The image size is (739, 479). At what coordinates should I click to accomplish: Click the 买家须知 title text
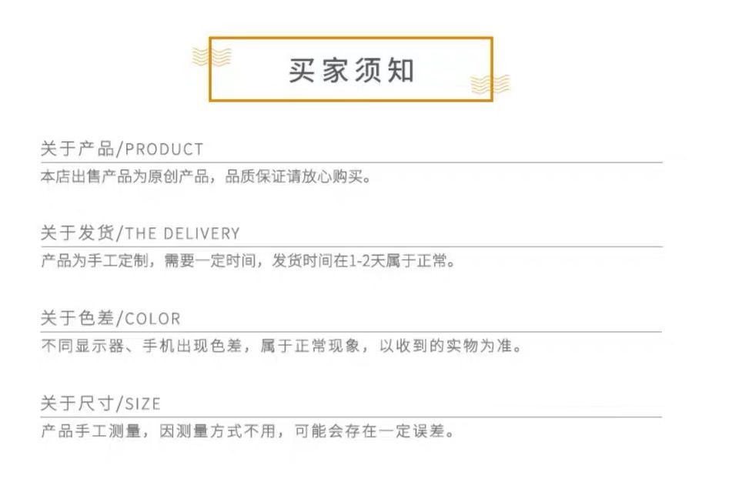351,70
